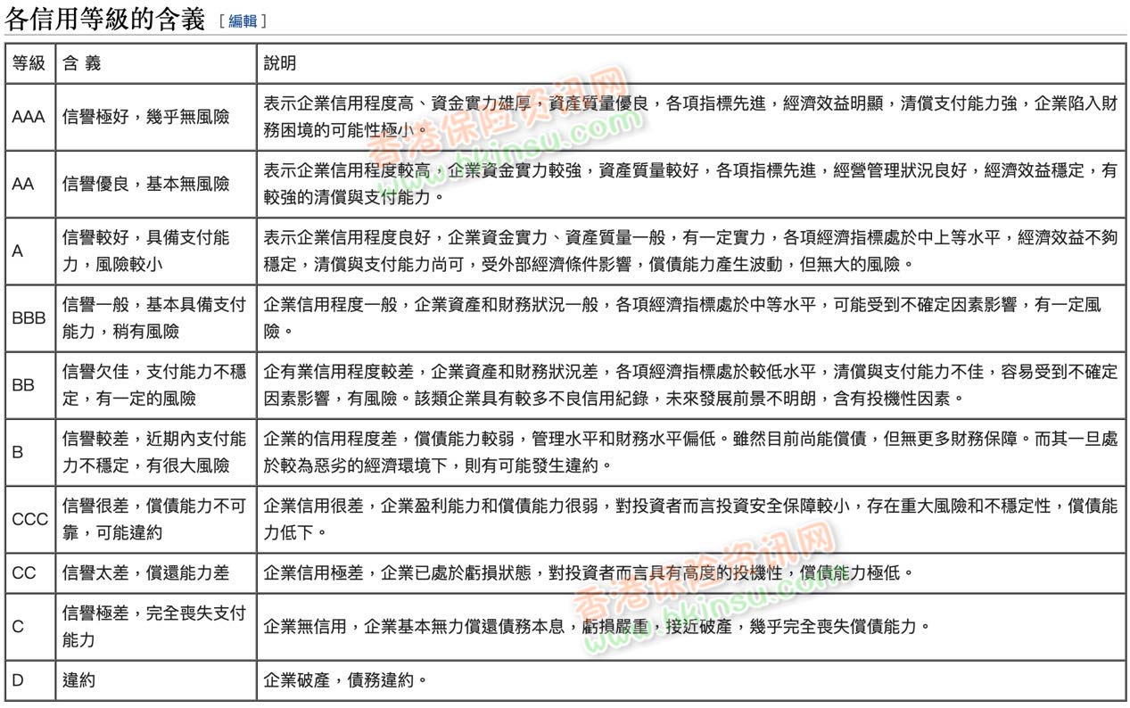Click the cell 信譽極差，完全喪失支付能力
1130x708 pixels.
[x=156, y=626]
